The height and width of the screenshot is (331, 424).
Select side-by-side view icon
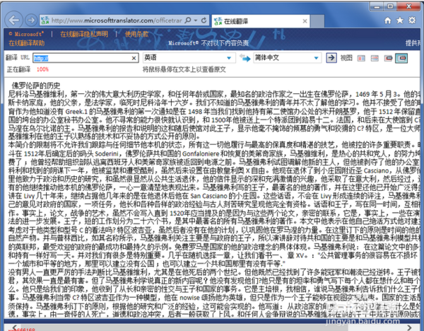click(x=361, y=58)
